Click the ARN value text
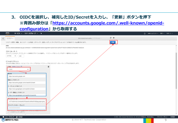The image size is (178, 123). [45, 48]
